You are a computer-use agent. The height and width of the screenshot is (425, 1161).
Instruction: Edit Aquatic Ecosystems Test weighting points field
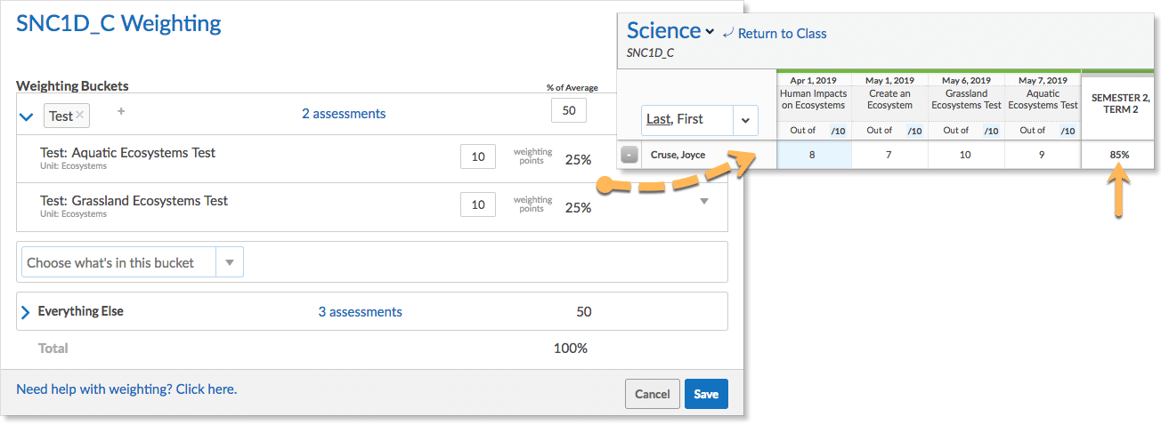click(477, 157)
